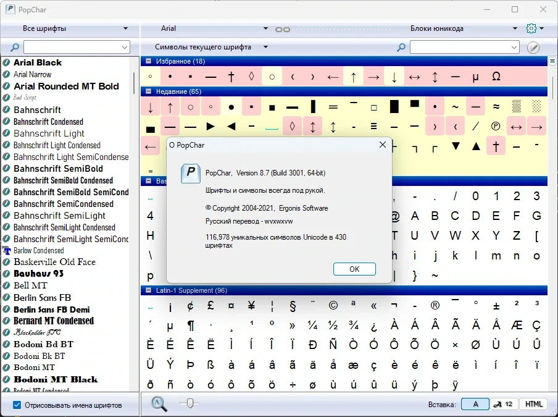
Task: Click the round pencil edit icon
Action: point(533,48)
